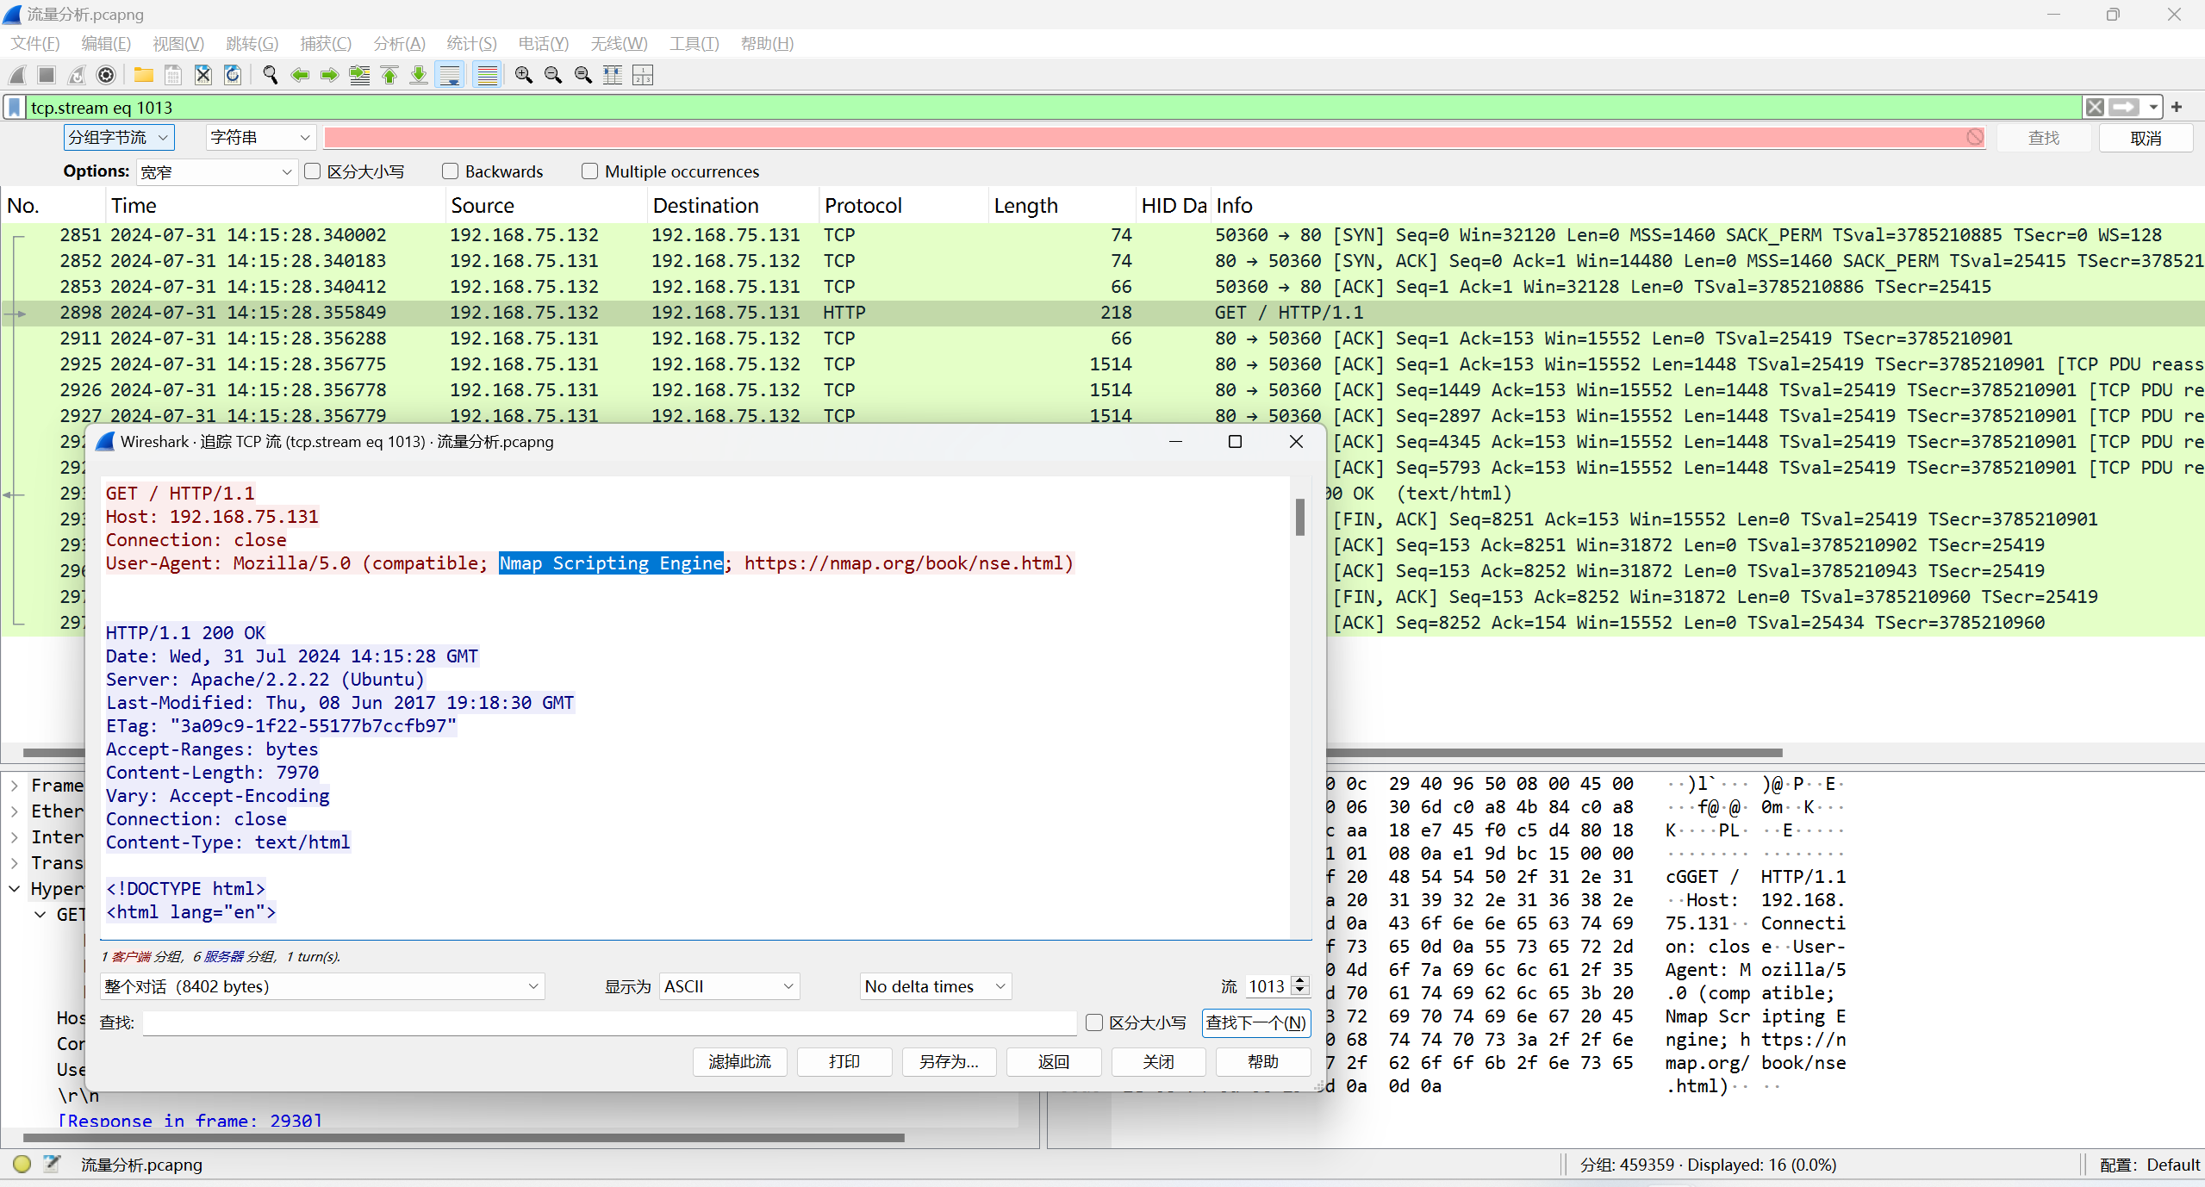Click the 另存为... button
This screenshot has width=2205, height=1187.
coord(949,1062)
